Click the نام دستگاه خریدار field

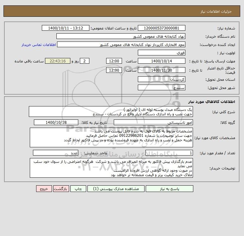coord(121,36)
